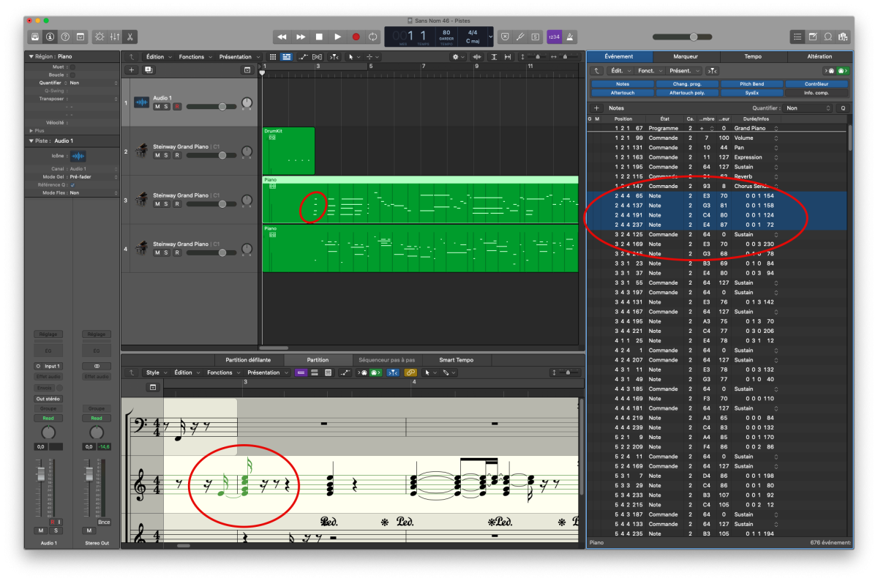Open the Editors scissors icon
The width and height of the screenshot is (878, 581).
pos(130,37)
